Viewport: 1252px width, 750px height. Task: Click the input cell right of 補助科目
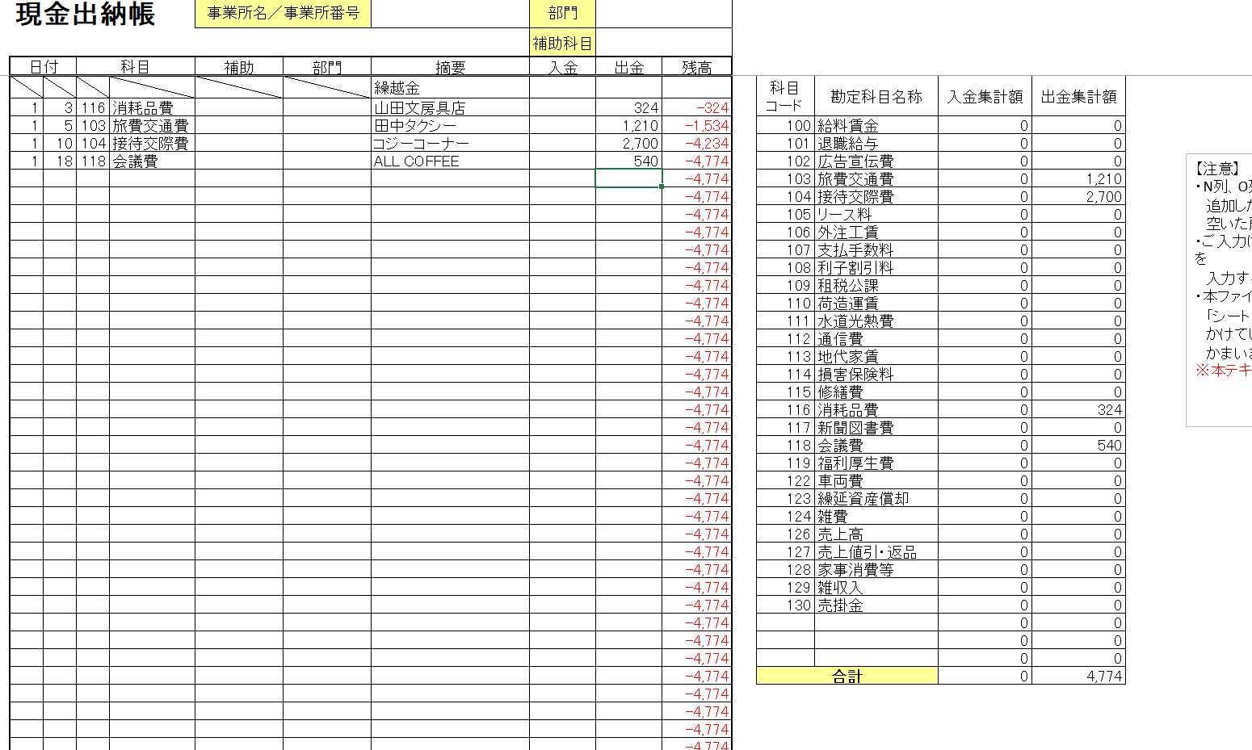click(663, 43)
